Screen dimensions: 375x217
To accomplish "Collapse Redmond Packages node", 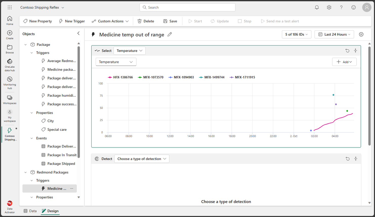I will tap(26, 172).
